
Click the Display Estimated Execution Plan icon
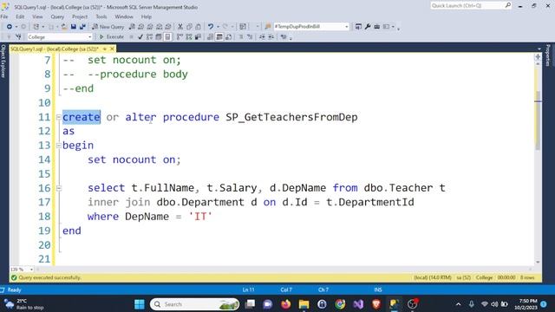149,36
